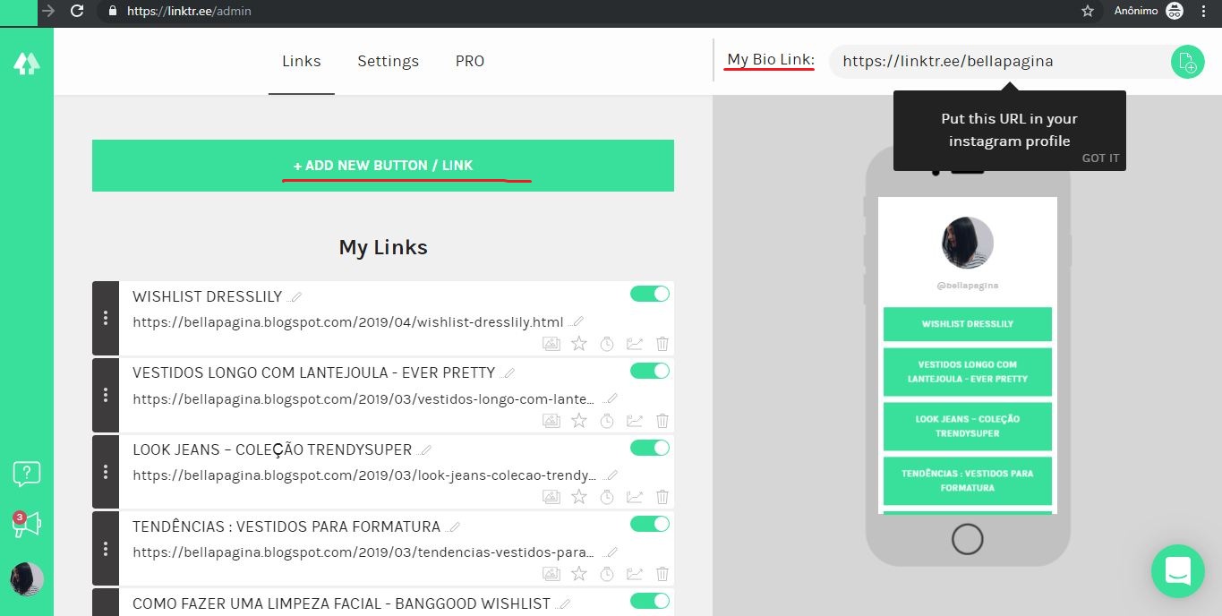View analytics stats for WISHLIST DRESSLILY link
Viewport: 1222px width, 616px height.
(635, 344)
